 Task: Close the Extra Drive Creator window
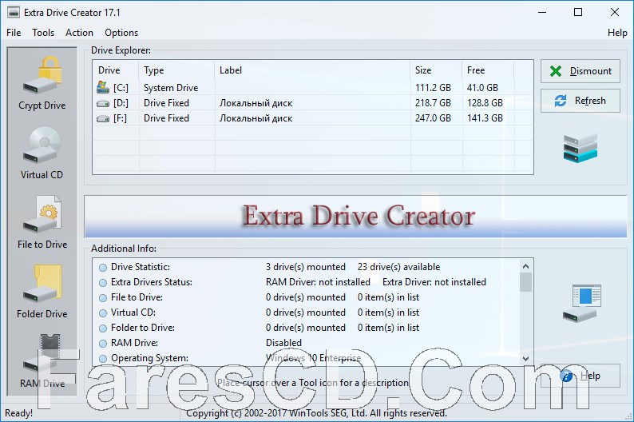tap(615, 13)
